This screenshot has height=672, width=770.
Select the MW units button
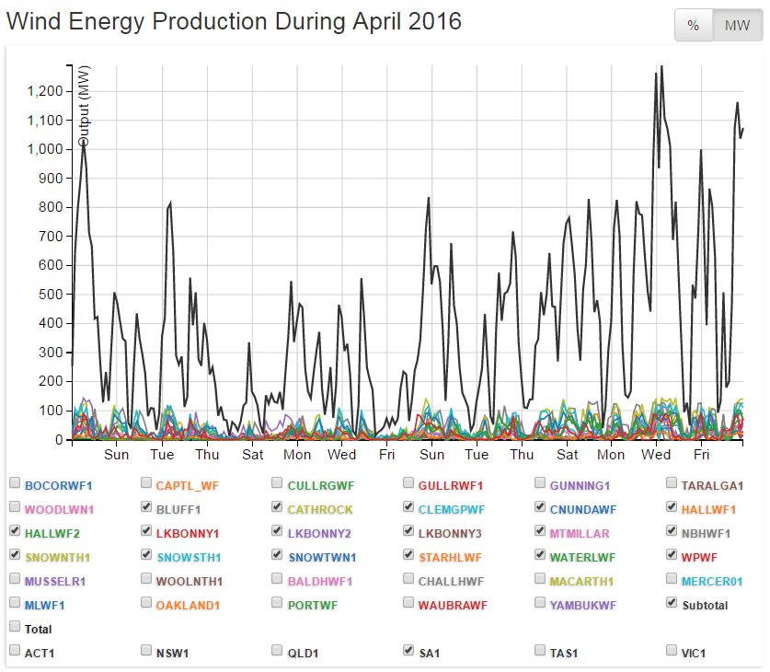736,26
